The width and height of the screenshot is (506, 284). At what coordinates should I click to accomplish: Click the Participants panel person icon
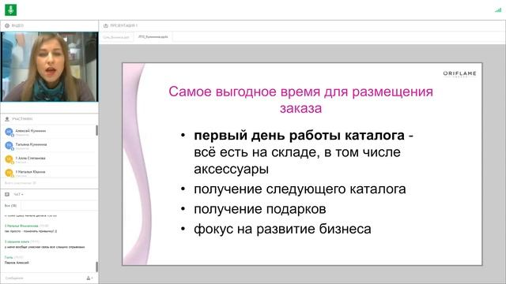tap(7, 119)
